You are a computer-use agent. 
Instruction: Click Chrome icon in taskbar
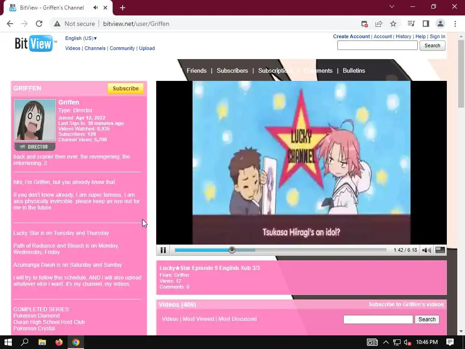[76, 342]
